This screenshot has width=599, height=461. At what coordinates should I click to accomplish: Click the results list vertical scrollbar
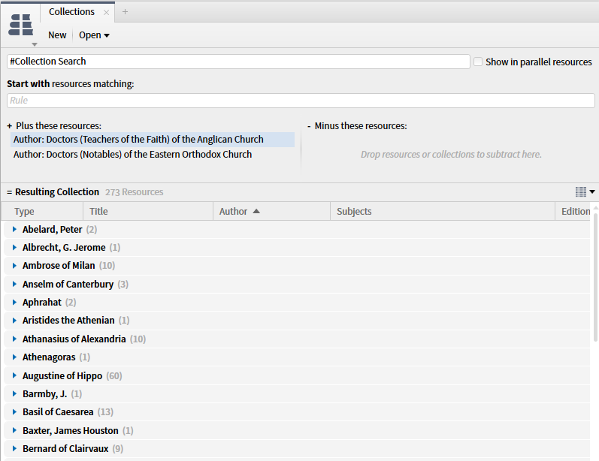[594, 278]
